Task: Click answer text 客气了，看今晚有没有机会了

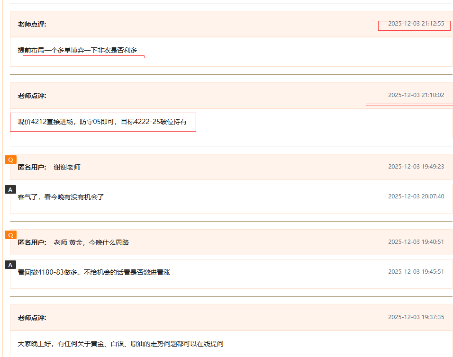Action: pos(61,197)
